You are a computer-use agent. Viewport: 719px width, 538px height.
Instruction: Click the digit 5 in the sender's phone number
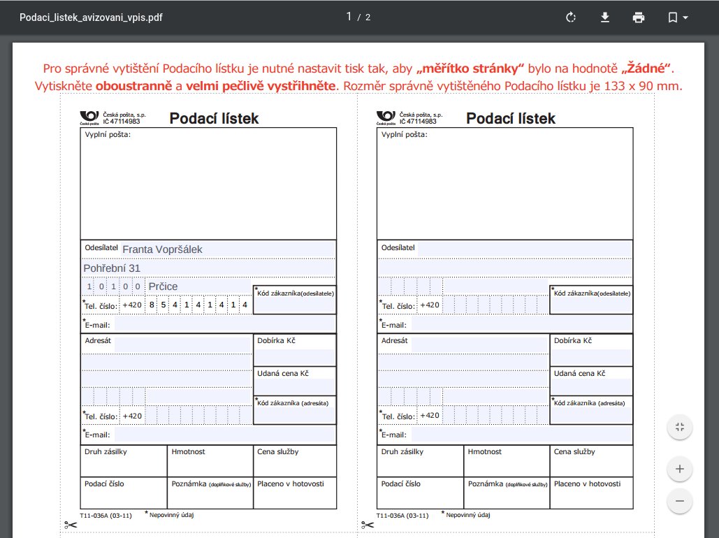[x=164, y=305]
